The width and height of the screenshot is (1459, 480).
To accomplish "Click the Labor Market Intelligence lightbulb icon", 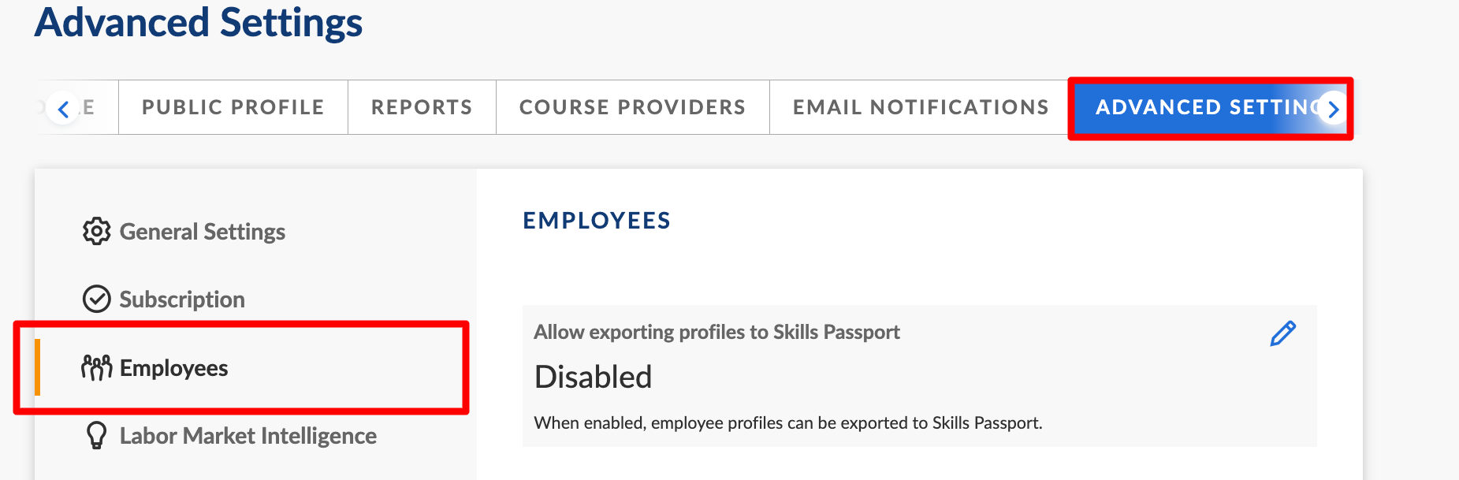I will point(96,435).
